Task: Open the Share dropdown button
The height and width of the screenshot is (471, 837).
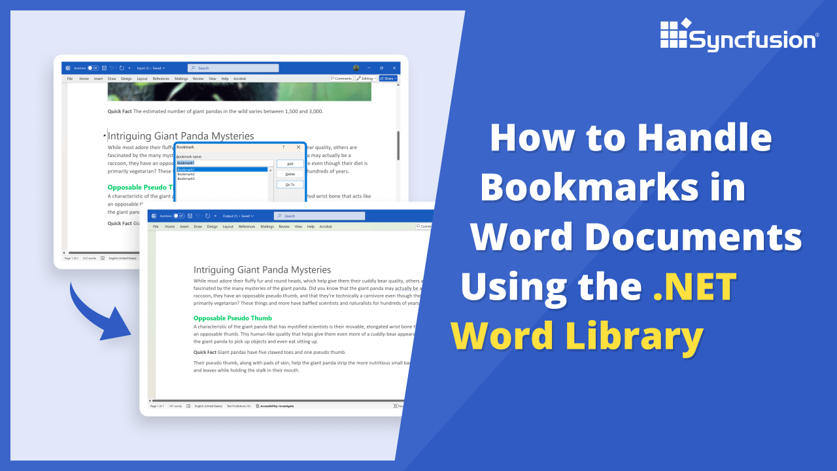Action: click(x=388, y=78)
